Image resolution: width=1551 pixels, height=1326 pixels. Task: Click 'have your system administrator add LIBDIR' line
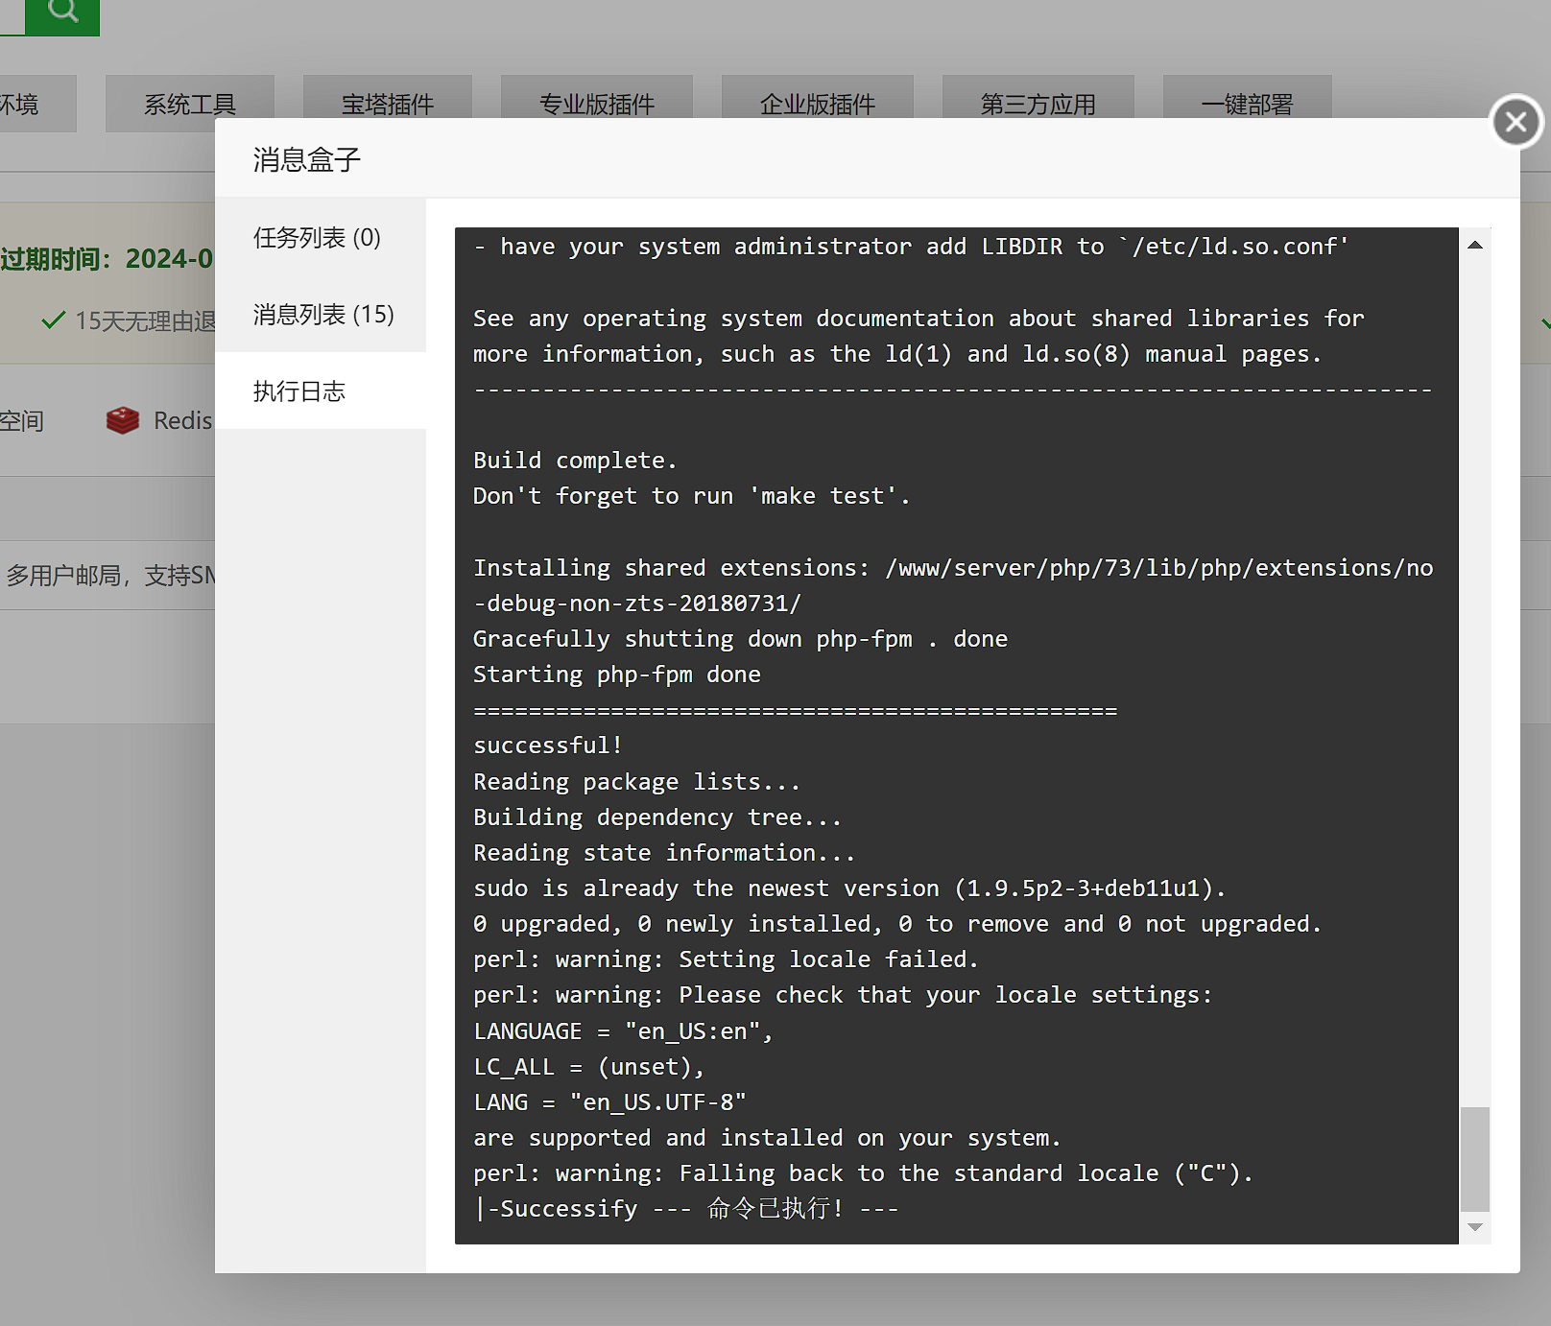click(x=912, y=247)
